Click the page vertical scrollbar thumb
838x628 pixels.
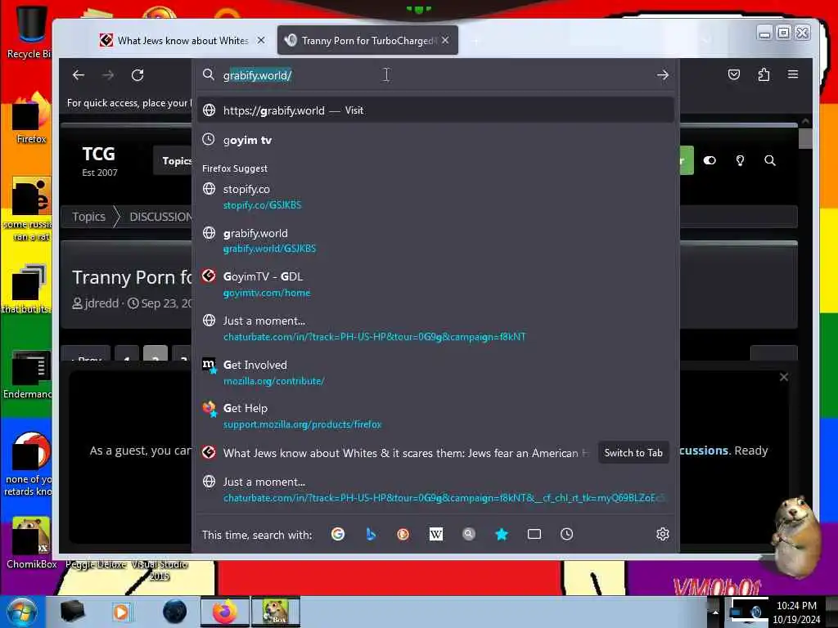805,138
